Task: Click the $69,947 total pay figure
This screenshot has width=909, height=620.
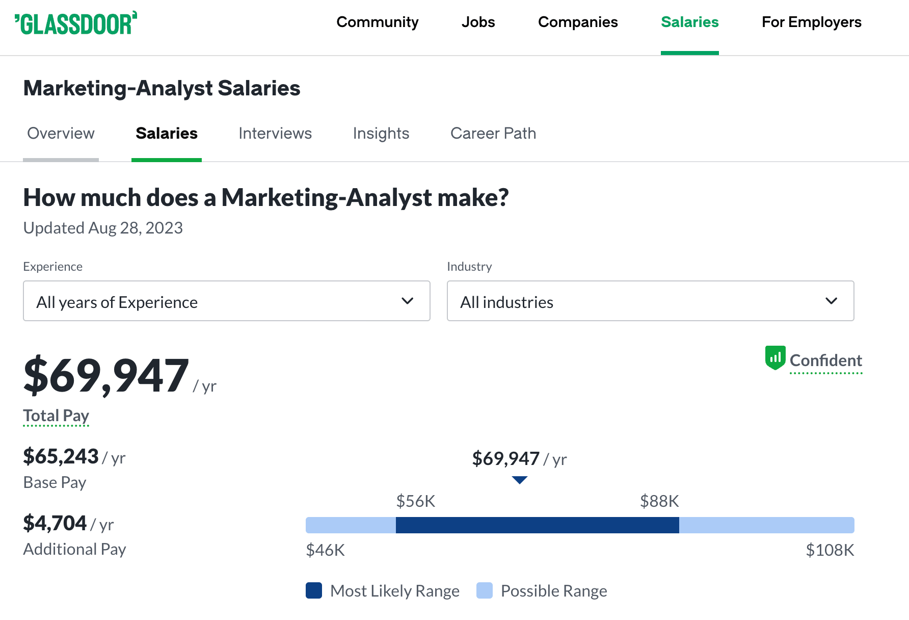Action: pos(106,376)
